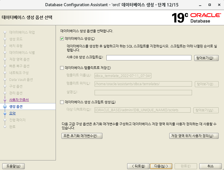Click Data Vault 옵션 step in sidebar

coord(21,80)
